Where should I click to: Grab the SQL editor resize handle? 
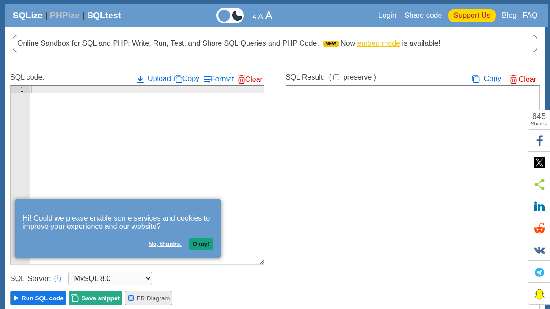[262, 262]
